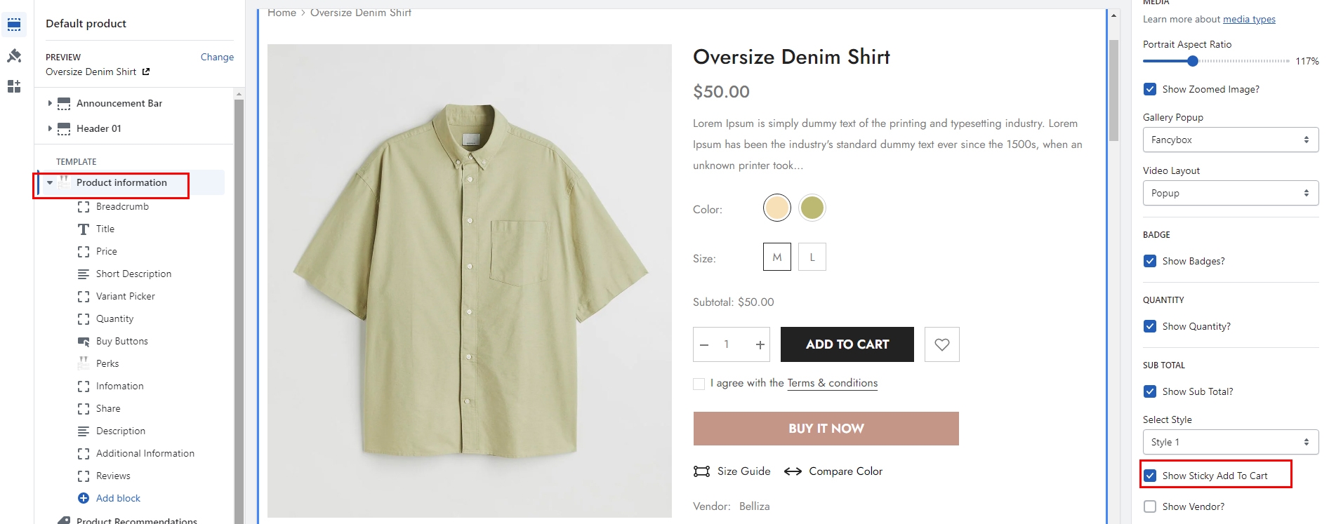Image resolution: width=1329 pixels, height=524 pixels.
Task: Click the external link icon beside Oversize Denim Shirt
Action: click(146, 72)
